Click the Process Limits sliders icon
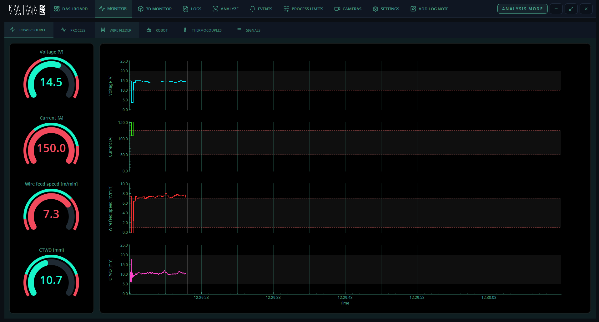This screenshot has height=322, width=599. tap(286, 9)
